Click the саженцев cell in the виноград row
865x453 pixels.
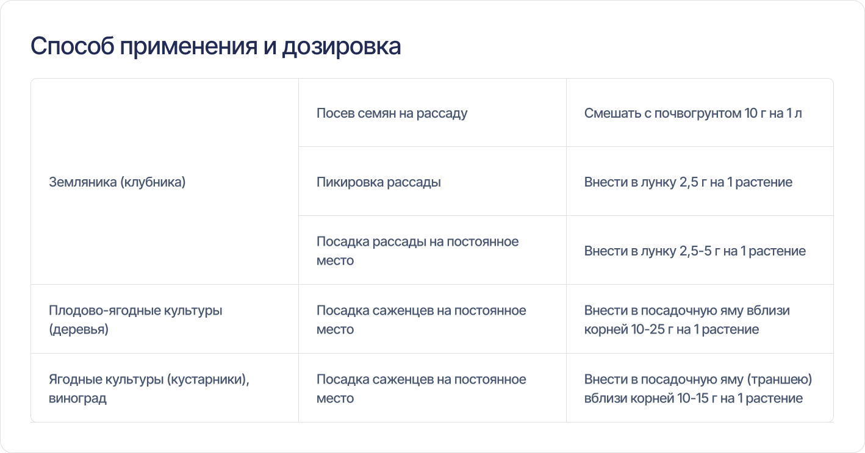(433, 388)
